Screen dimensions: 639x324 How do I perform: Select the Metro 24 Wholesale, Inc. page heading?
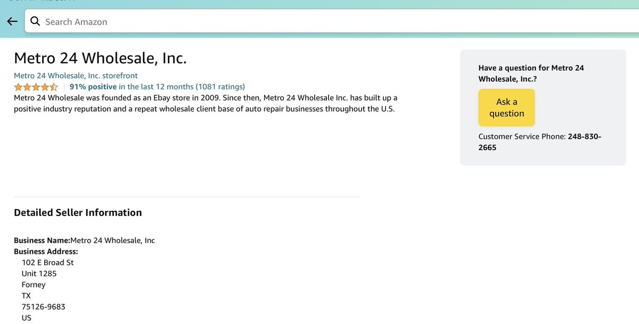[100, 58]
